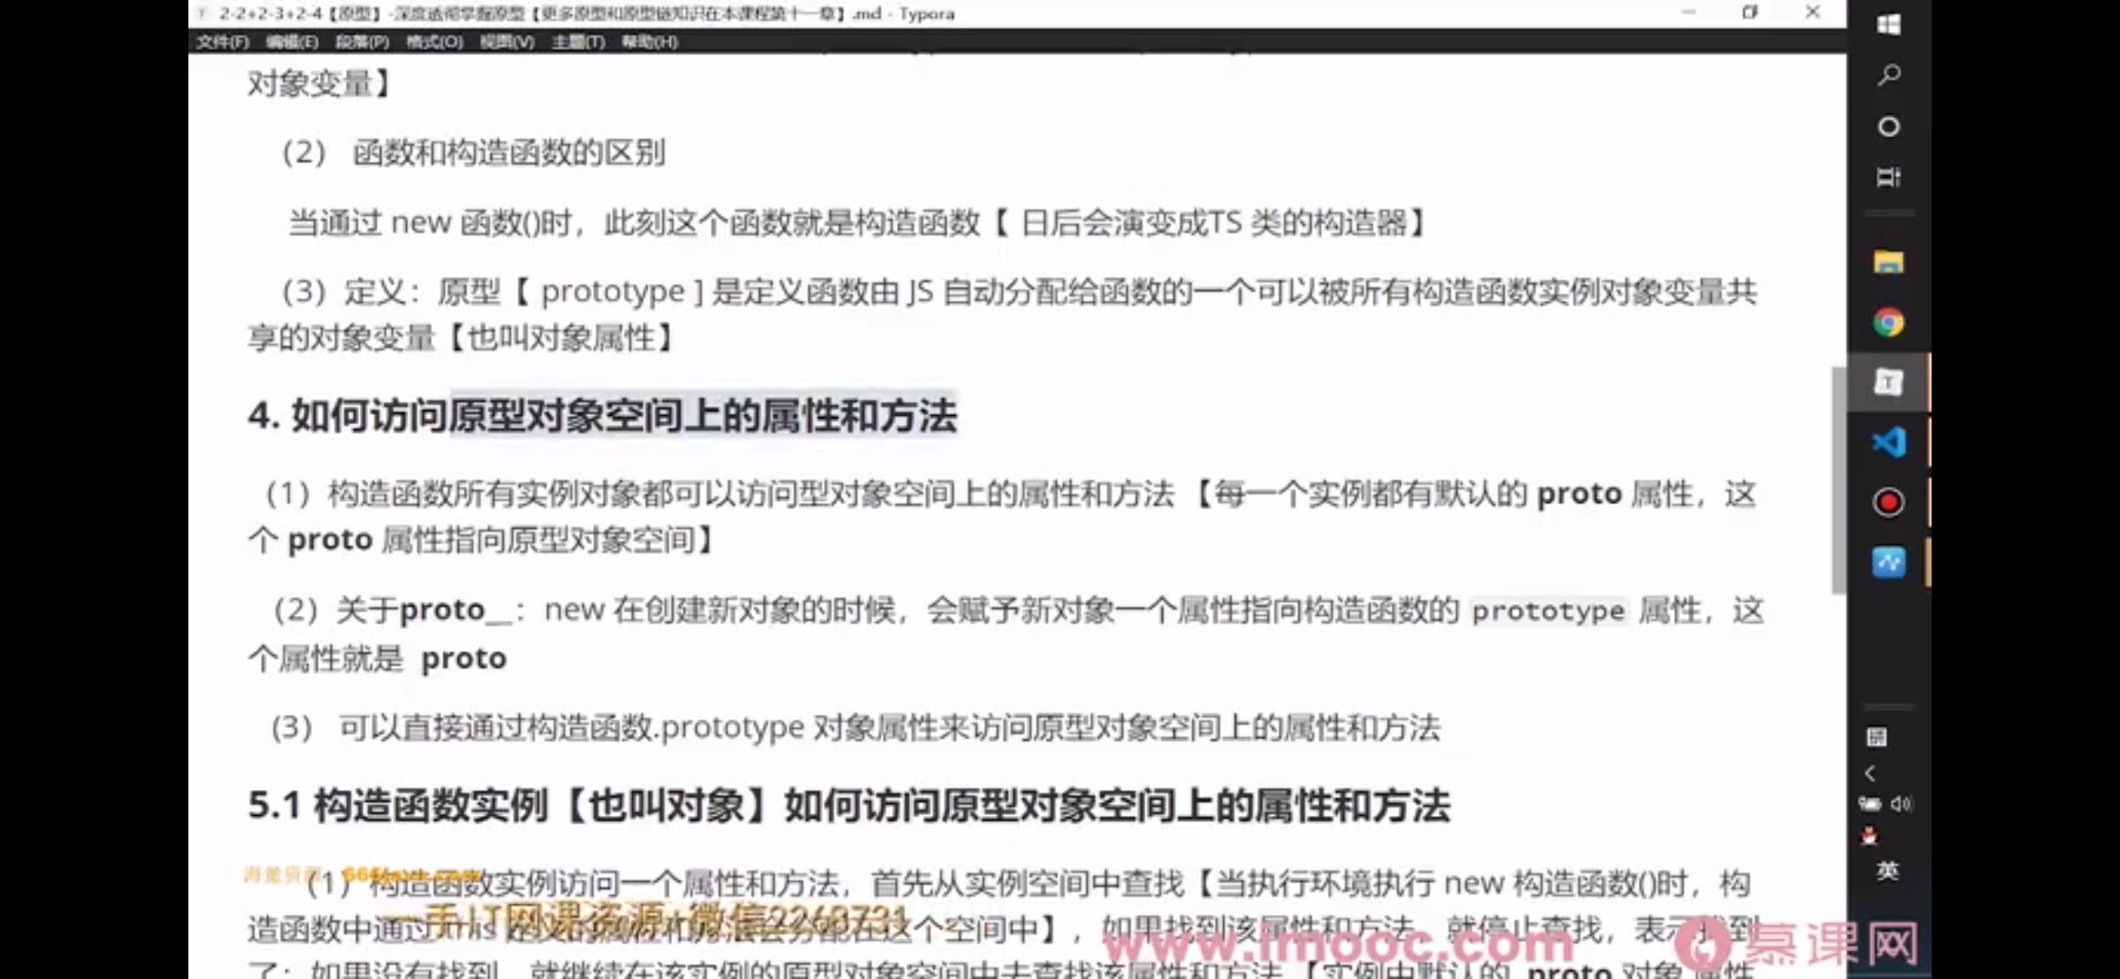Screen dimensions: 2120x979
Task: Open the 主题(T) menu
Action: click(x=578, y=42)
